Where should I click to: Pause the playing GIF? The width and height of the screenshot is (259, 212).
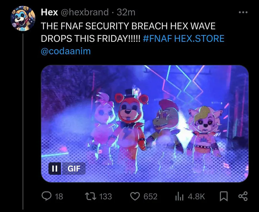click(x=55, y=169)
